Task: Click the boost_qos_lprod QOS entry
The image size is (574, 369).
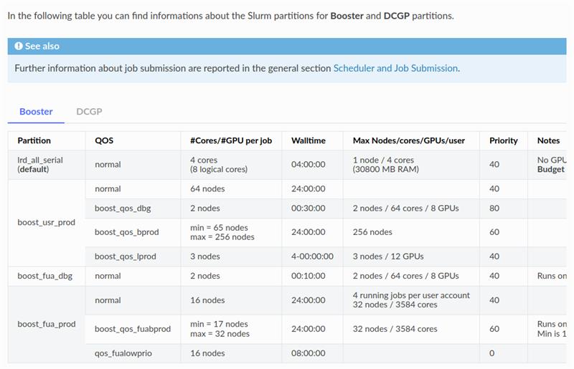Action: [126, 257]
